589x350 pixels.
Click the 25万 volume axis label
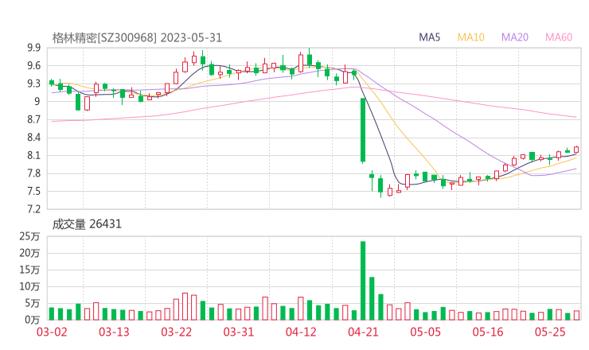[29, 236]
